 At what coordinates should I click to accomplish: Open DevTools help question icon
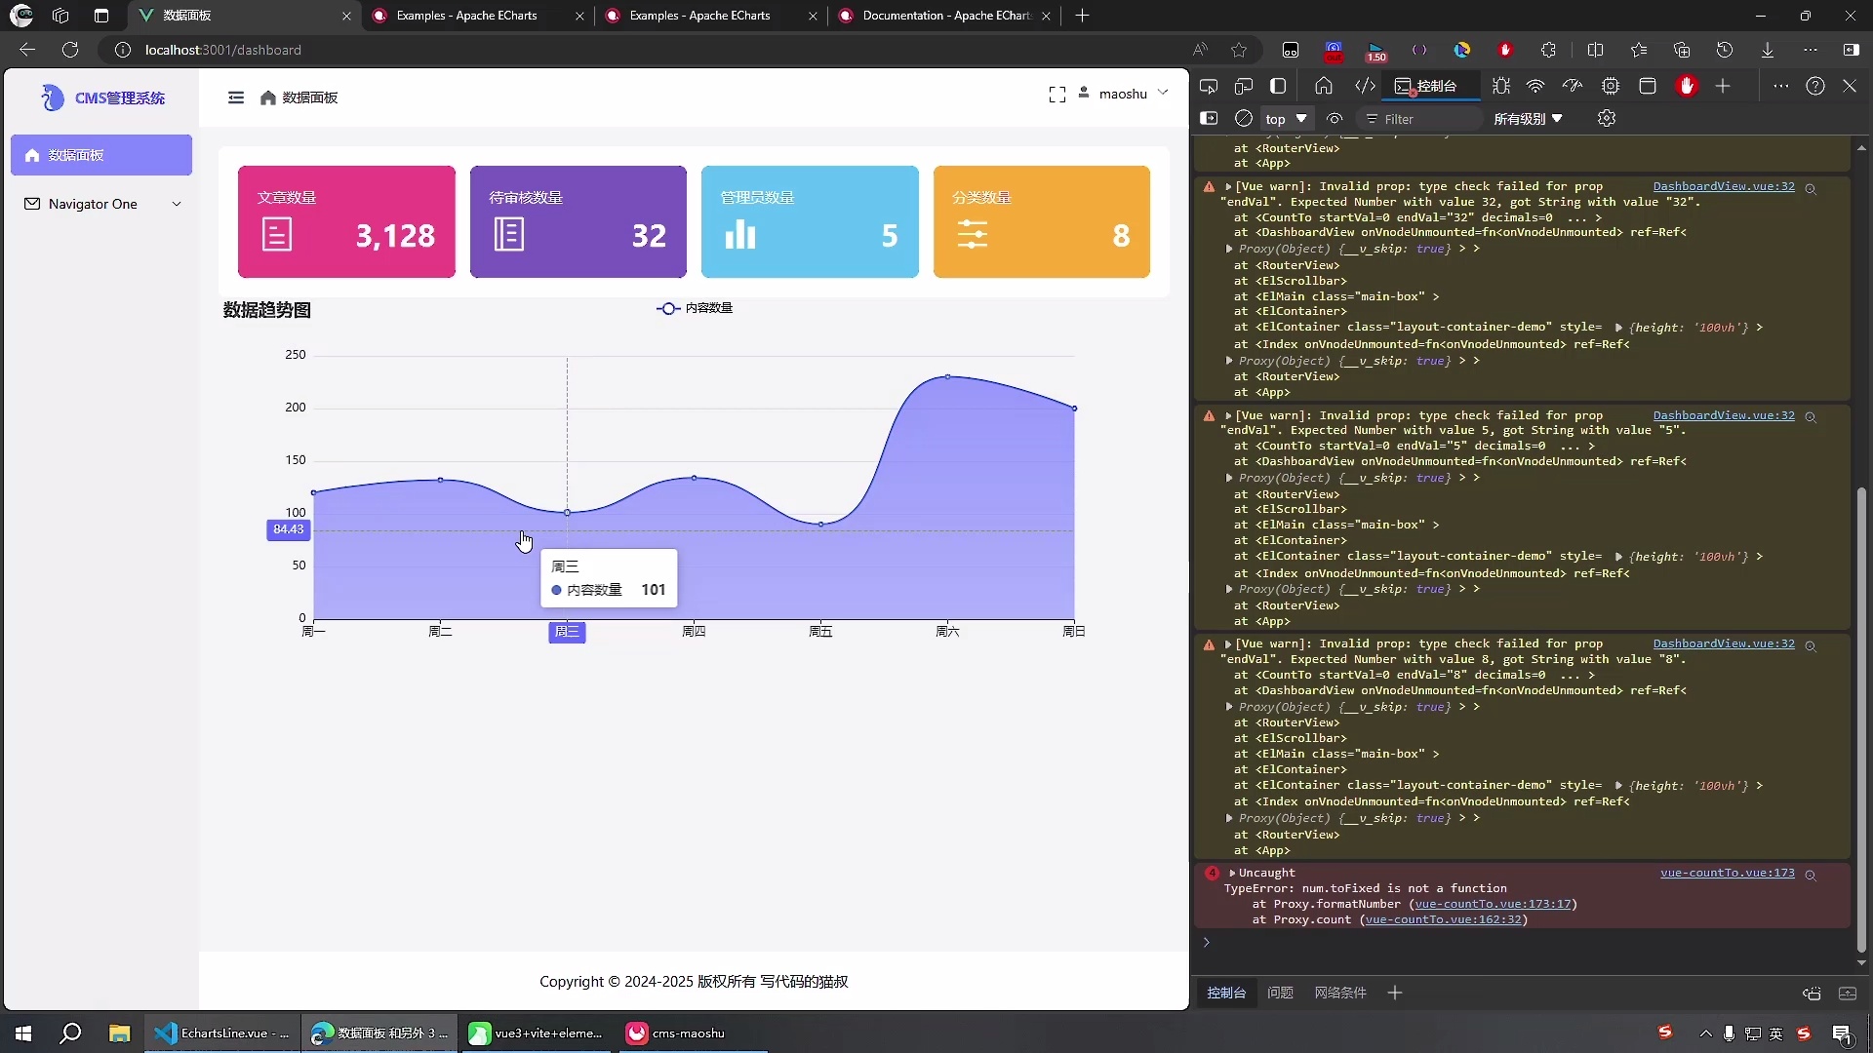[x=1815, y=86]
